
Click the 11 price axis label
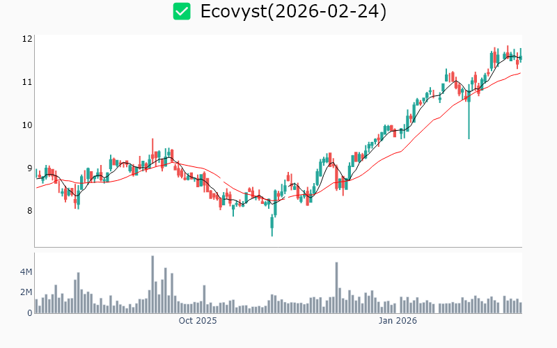27,82
